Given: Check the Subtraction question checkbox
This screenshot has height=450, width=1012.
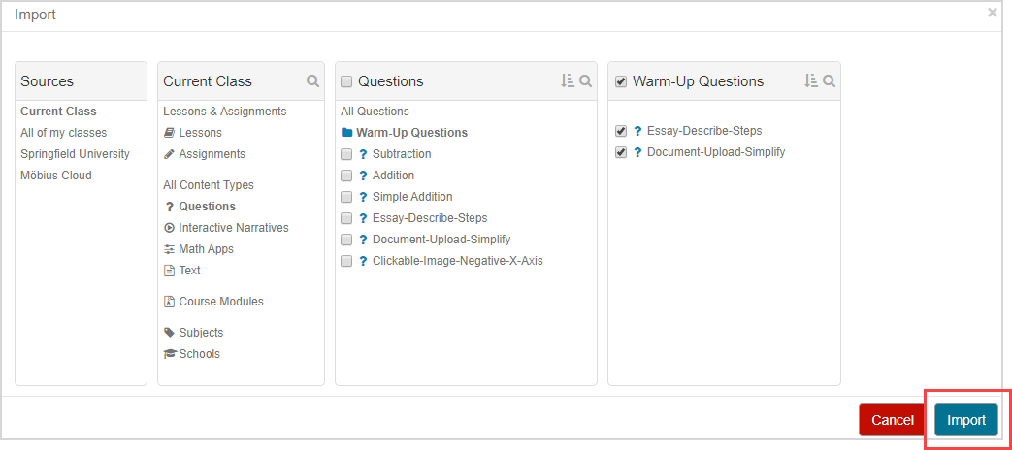Looking at the screenshot, I should (x=346, y=155).
